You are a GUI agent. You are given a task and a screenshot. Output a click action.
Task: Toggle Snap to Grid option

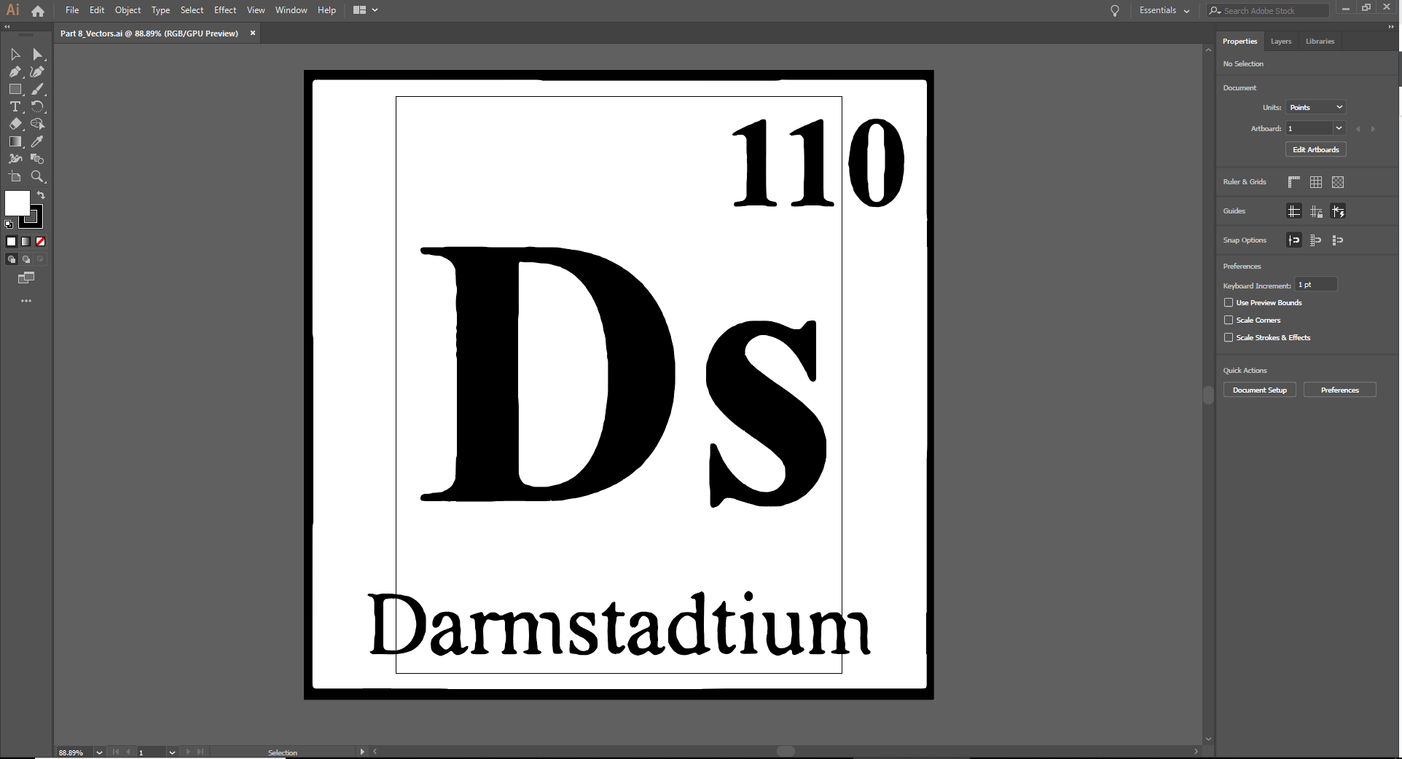click(x=1316, y=240)
